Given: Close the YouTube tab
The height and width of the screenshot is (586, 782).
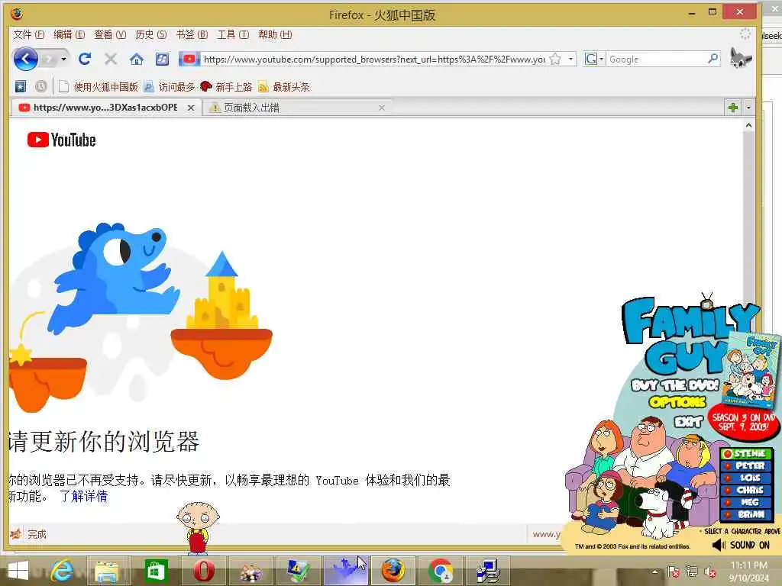Looking at the screenshot, I should tap(190, 108).
